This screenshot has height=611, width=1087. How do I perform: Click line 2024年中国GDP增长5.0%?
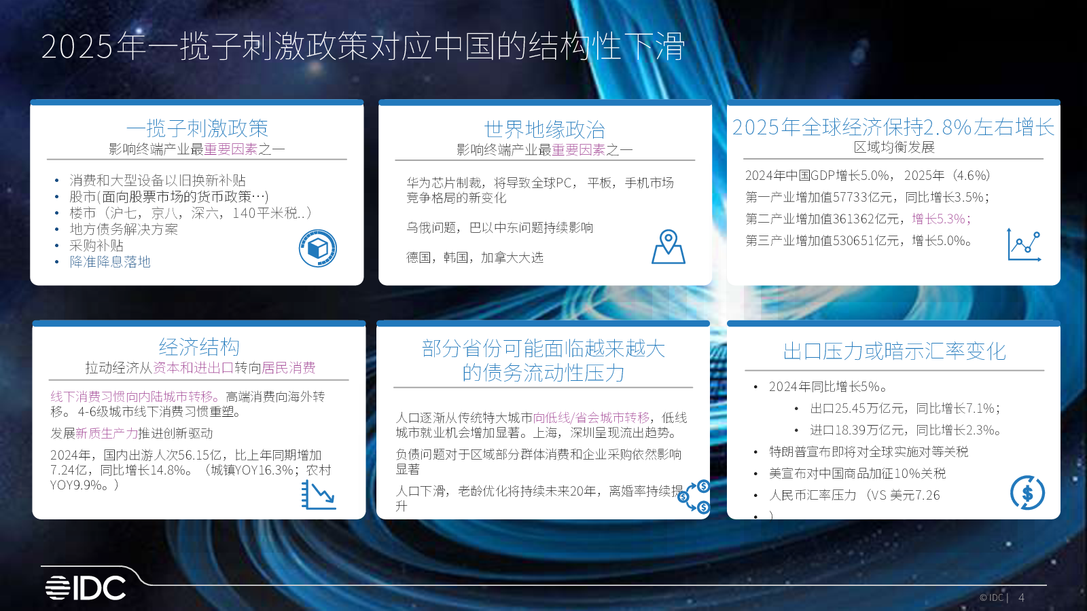tap(868, 176)
